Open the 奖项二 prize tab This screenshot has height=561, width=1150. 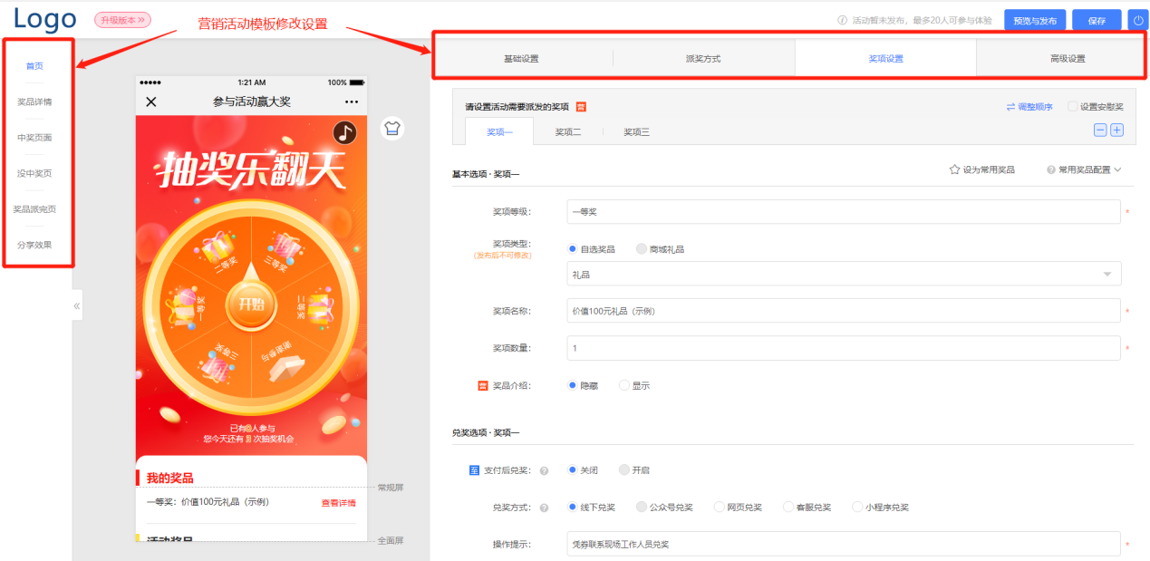569,131
